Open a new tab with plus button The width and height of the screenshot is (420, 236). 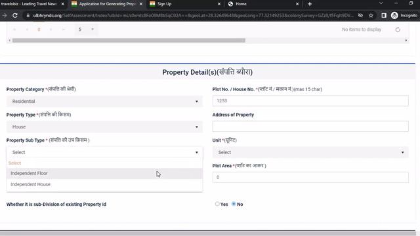click(310, 4)
